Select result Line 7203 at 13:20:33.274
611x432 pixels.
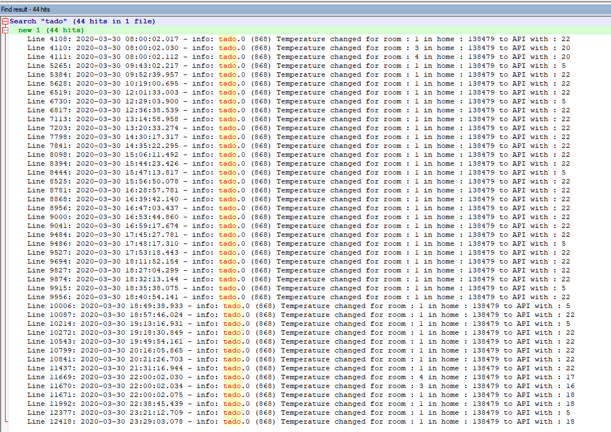298,128
